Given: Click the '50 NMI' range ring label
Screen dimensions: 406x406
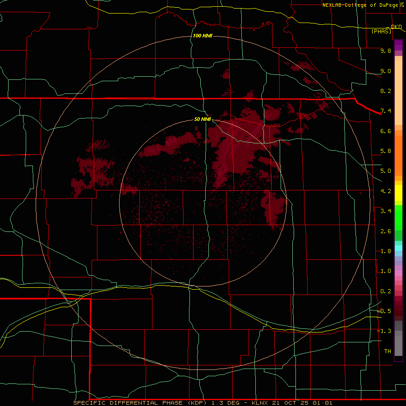Looking at the screenshot, I should point(203,119).
